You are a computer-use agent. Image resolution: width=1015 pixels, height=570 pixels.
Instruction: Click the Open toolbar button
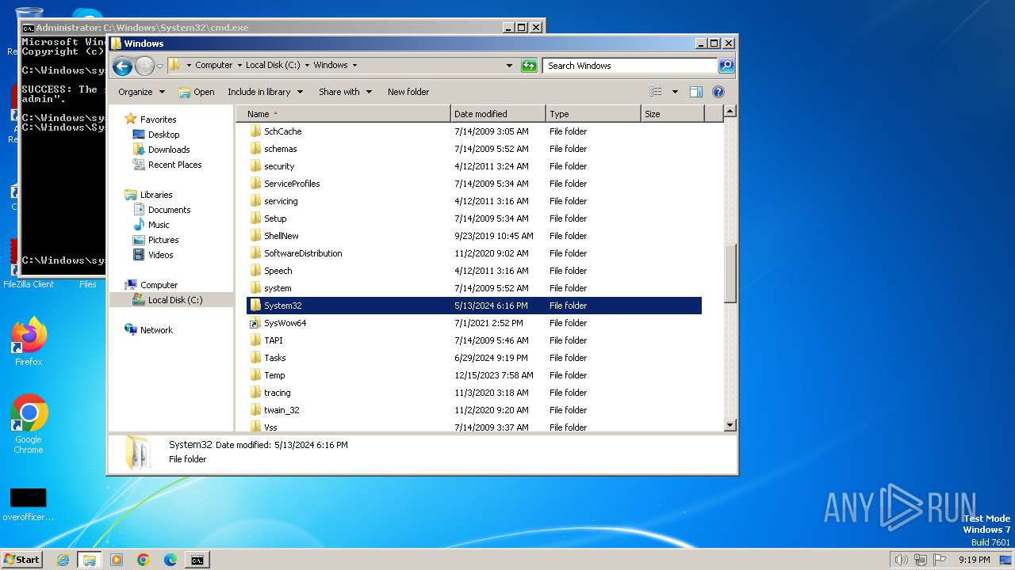pos(197,92)
